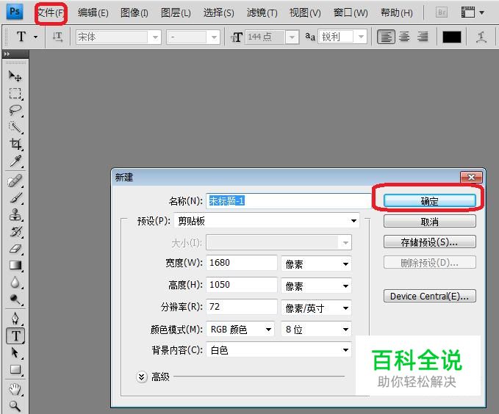The width and height of the screenshot is (499, 414).
Task: Click the black text color swatch
Action: (451, 37)
